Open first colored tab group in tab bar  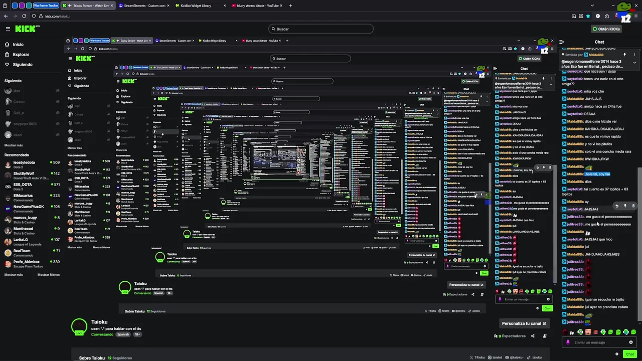[15, 6]
